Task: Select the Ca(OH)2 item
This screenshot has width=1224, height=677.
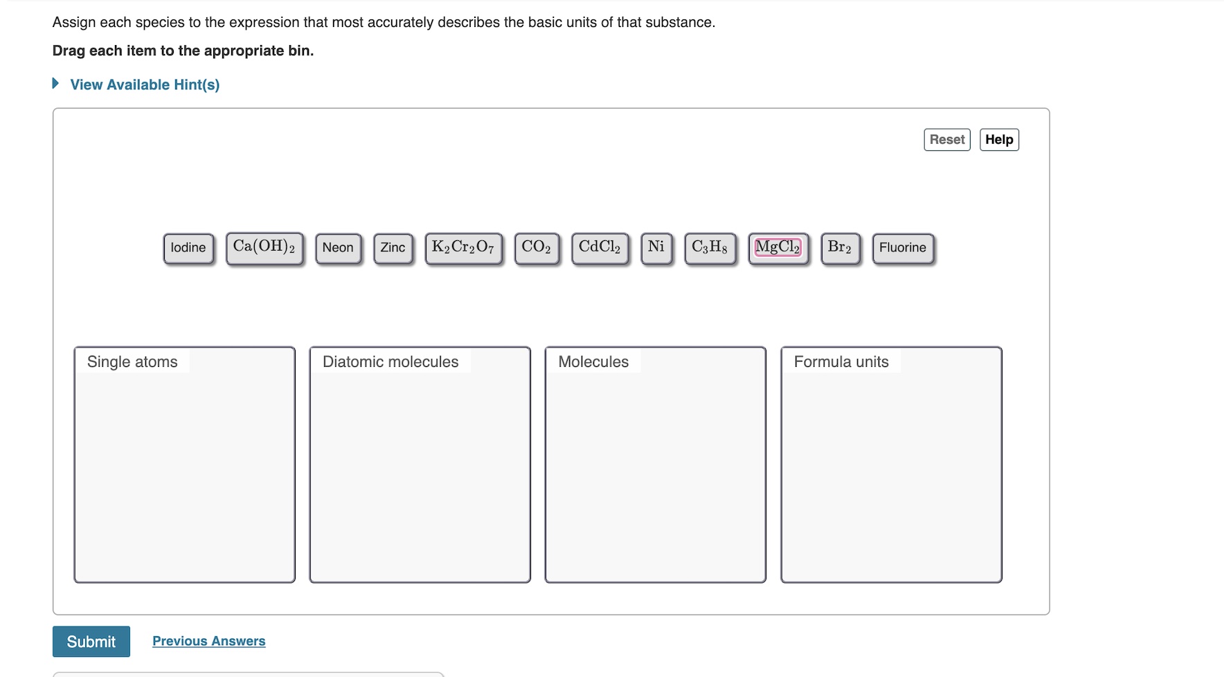Action: click(264, 247)
